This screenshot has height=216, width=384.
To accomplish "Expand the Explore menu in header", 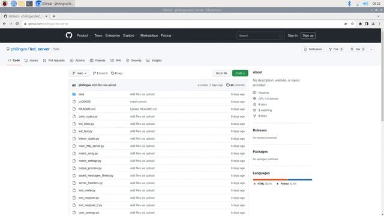I will point(130,35).
